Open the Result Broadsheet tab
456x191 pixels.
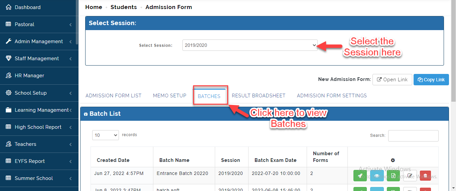tap(259, 96)
